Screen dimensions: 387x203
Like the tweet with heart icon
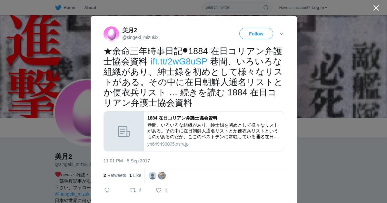(x=159, y=190)
